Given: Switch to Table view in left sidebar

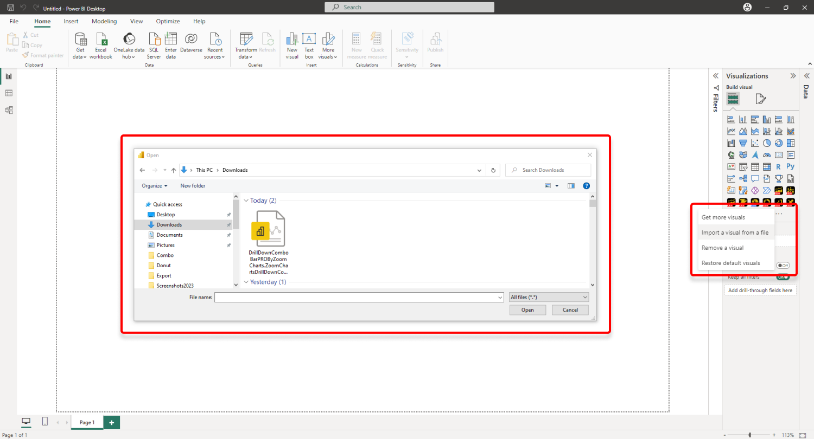Looking at the screenshot, I should 9,93.
